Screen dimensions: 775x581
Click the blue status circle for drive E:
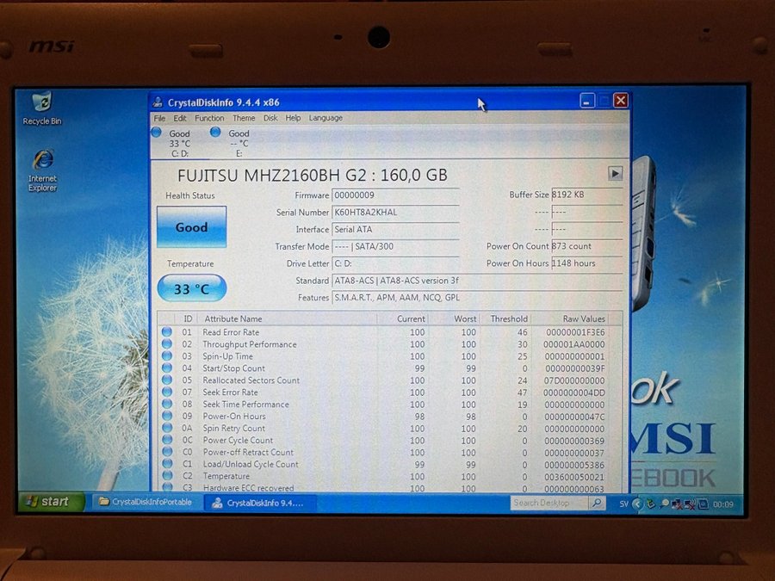215,133
